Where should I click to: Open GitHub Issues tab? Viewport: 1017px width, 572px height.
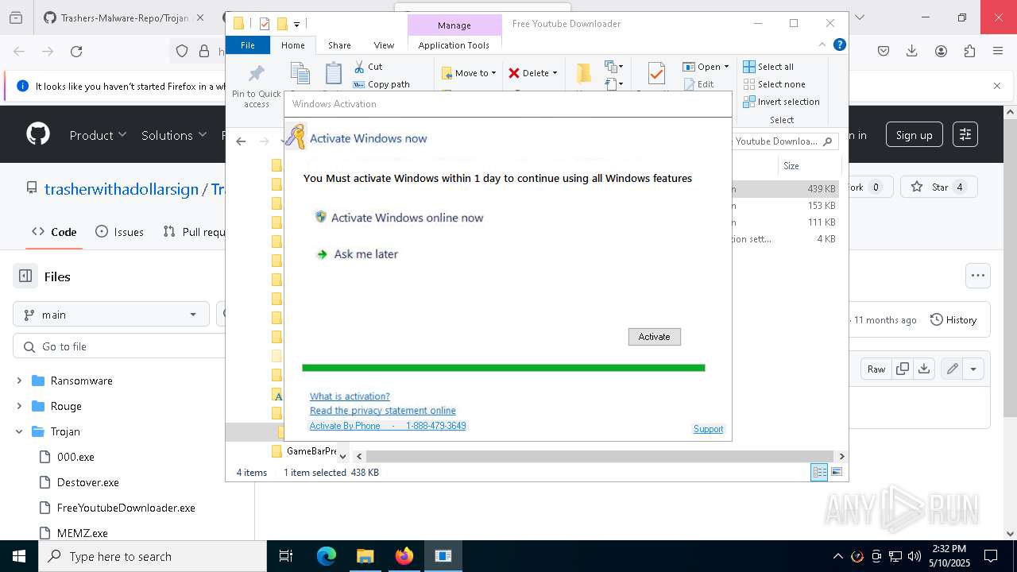tap(119, 232)
